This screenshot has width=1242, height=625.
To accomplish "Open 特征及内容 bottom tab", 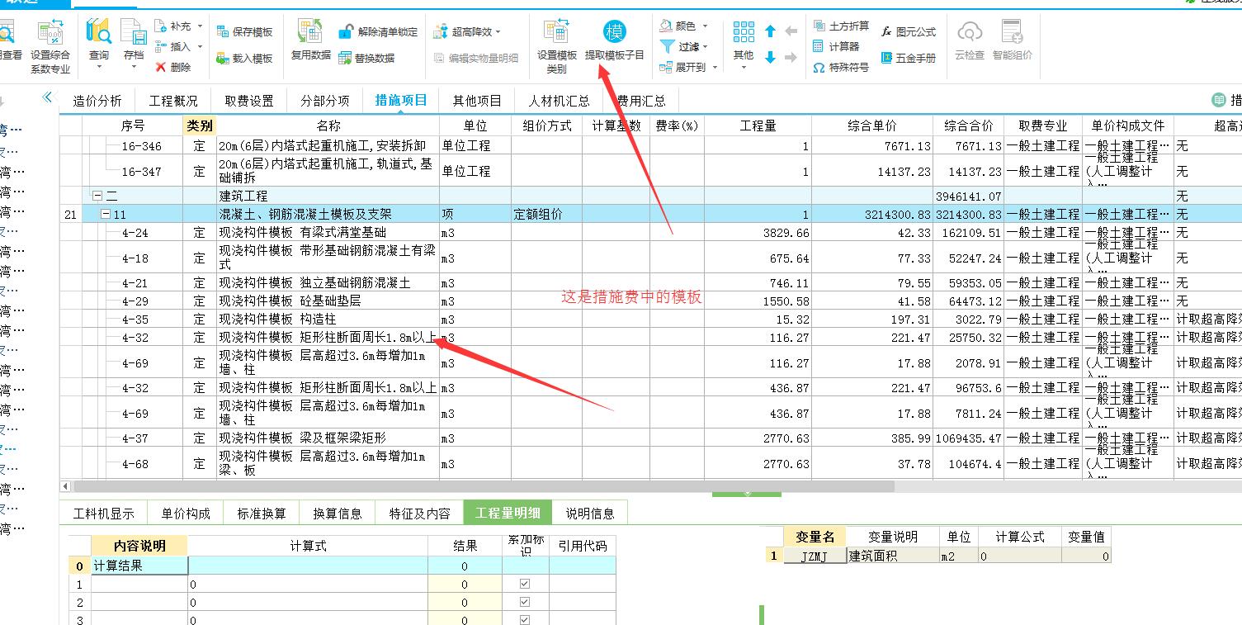I will 419,514.
